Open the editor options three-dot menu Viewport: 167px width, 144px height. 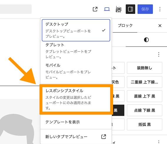160,9
